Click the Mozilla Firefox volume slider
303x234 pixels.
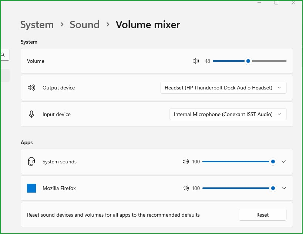(x=237, y=188)
